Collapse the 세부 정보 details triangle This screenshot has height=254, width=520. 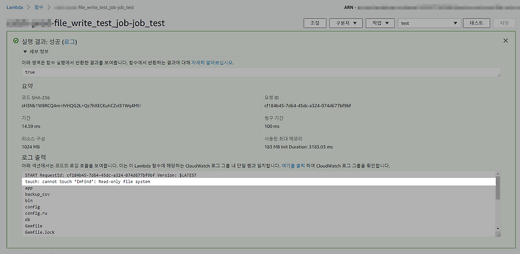(25, 52)
